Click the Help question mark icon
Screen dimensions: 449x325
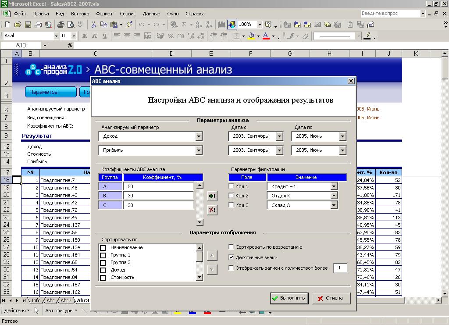click(x=268, y=25)
